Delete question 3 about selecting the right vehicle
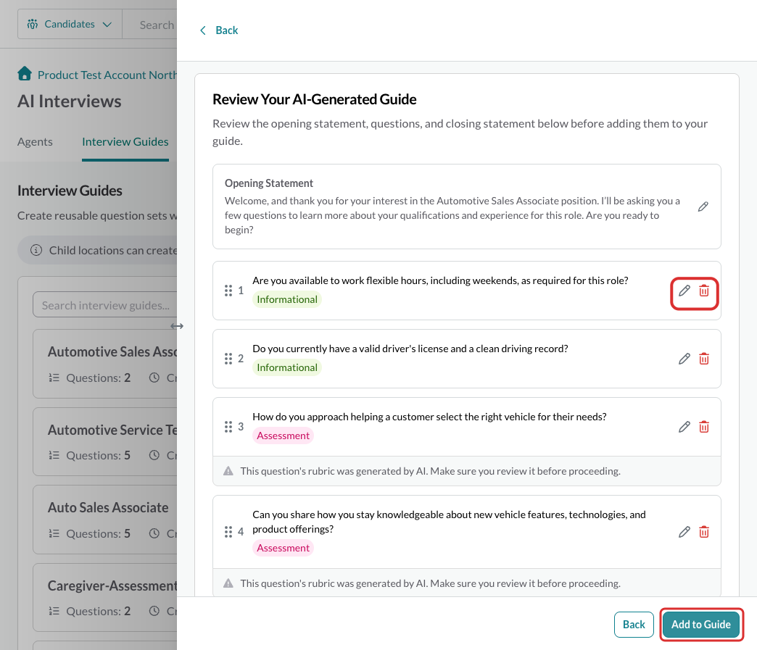The width and height of the screenshot is (757, 650). (704, 427)
